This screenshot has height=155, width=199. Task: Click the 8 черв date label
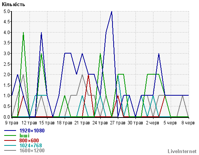click(188, 123)
